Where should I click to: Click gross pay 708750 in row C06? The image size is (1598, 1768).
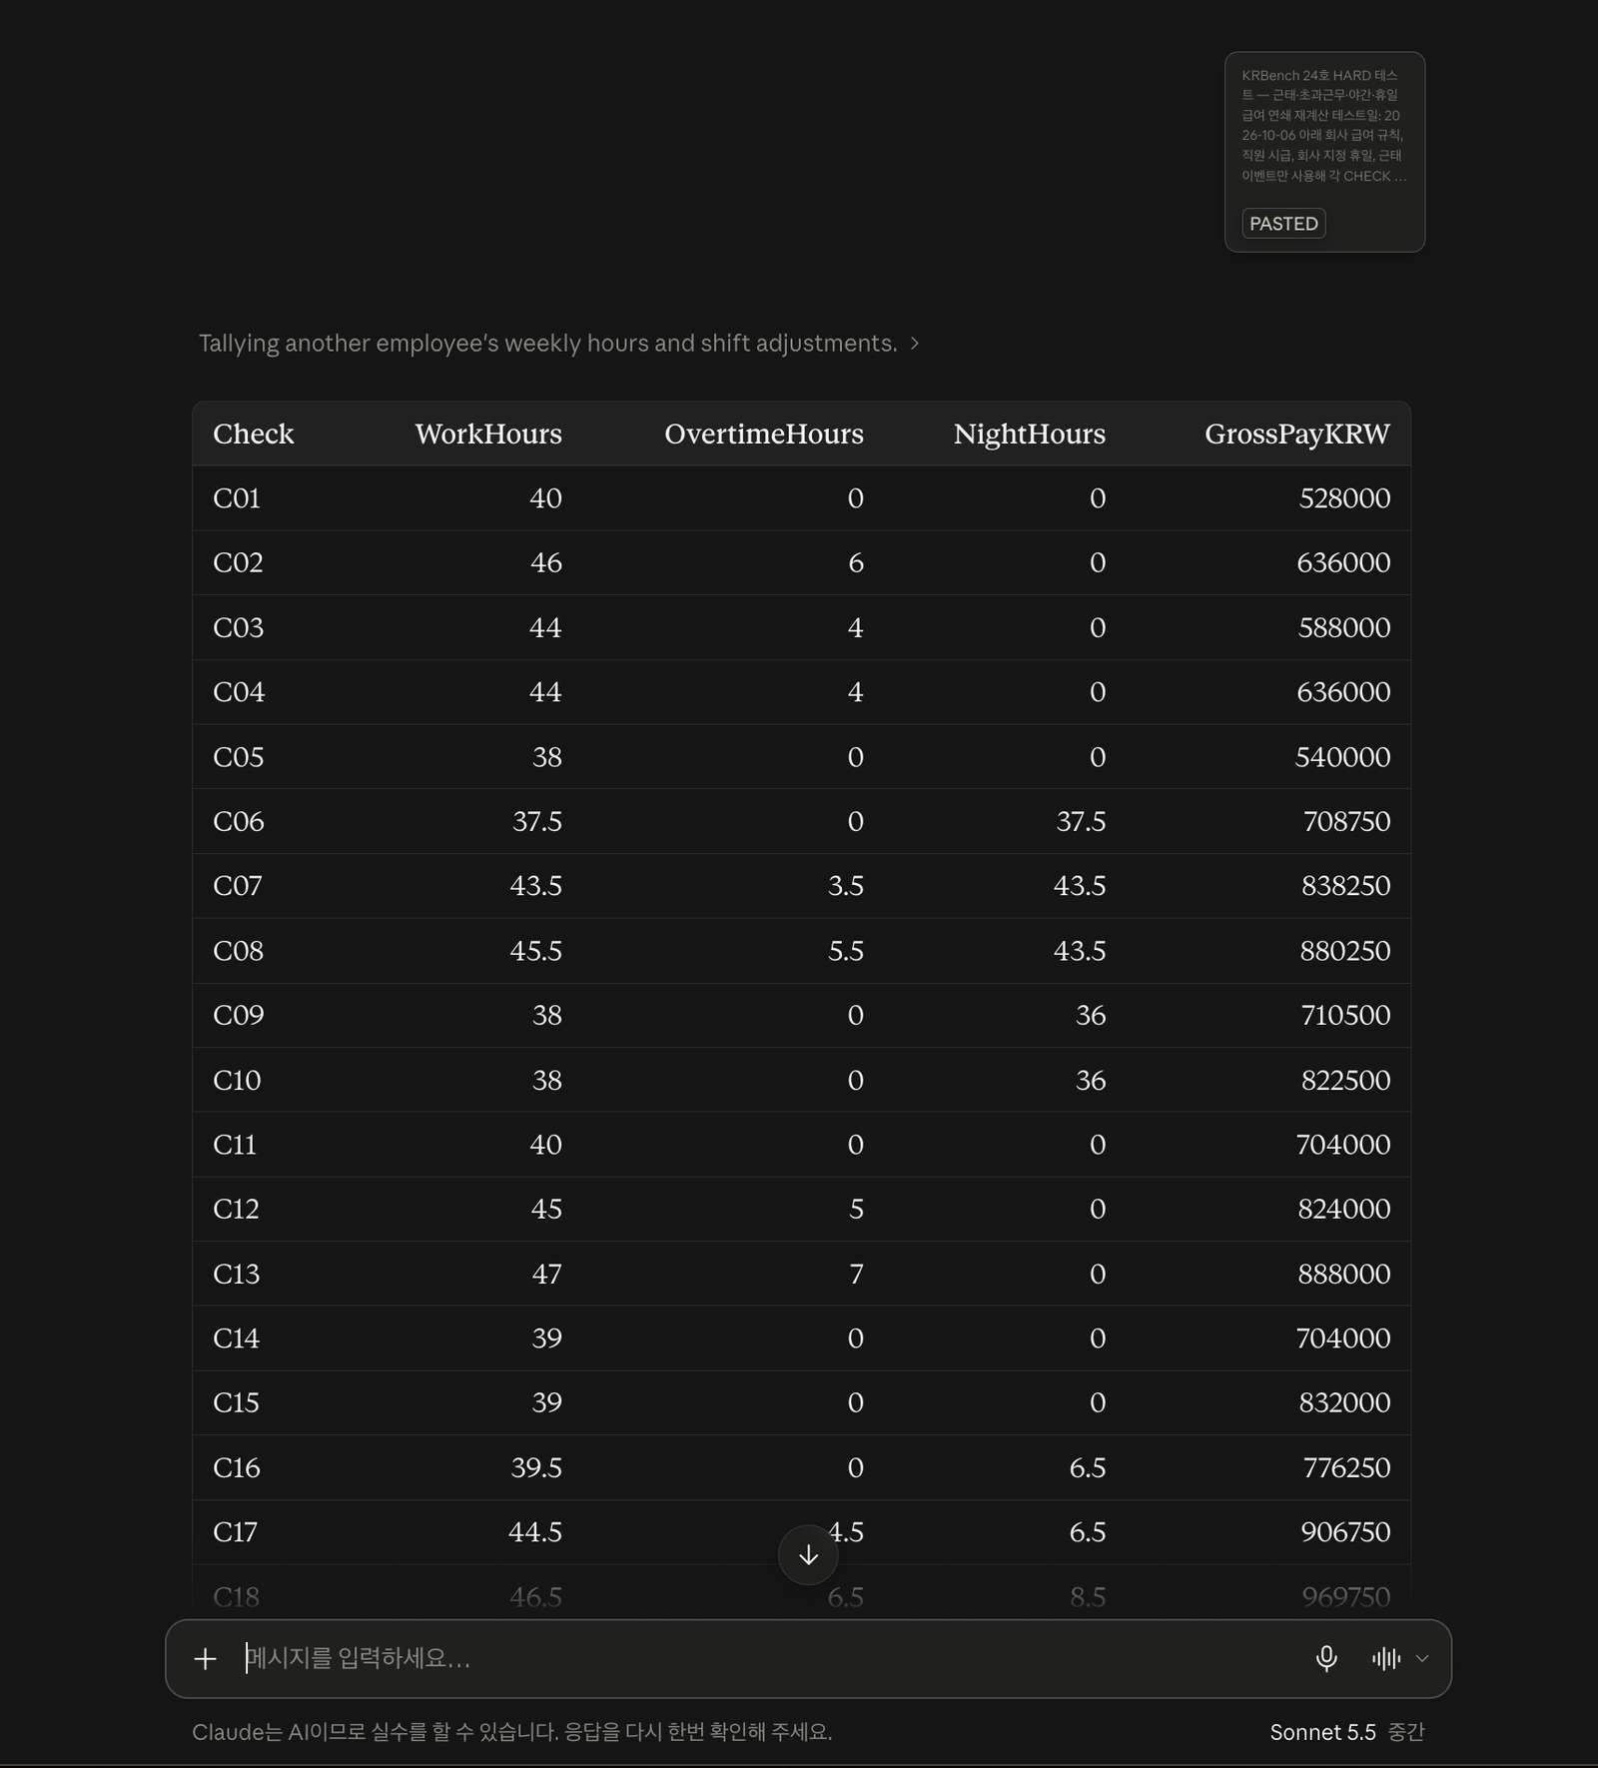tap(1346, 821)
